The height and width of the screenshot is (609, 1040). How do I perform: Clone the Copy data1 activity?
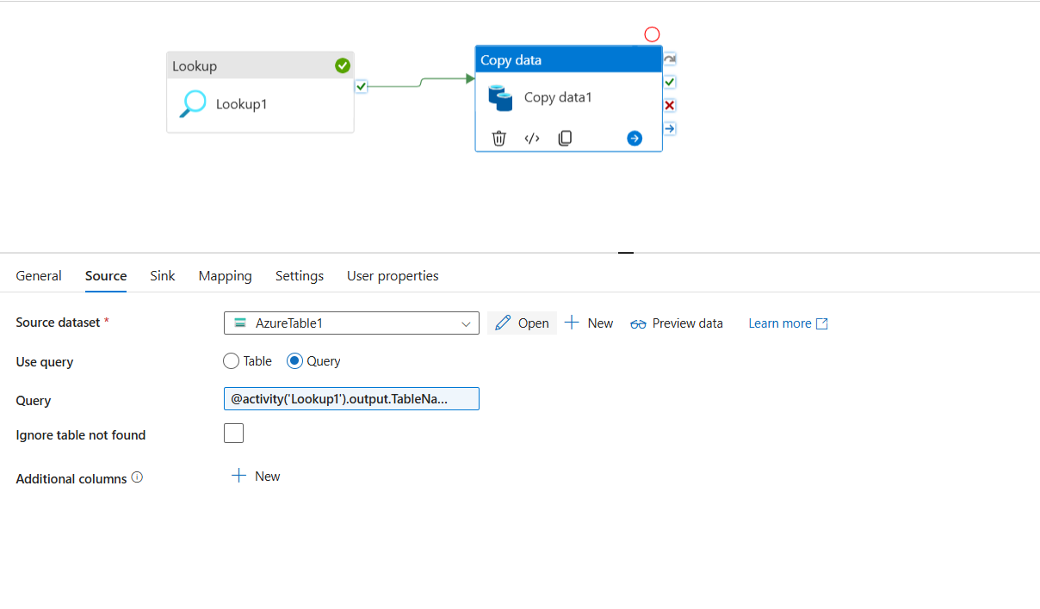click(x=565, y=138)
